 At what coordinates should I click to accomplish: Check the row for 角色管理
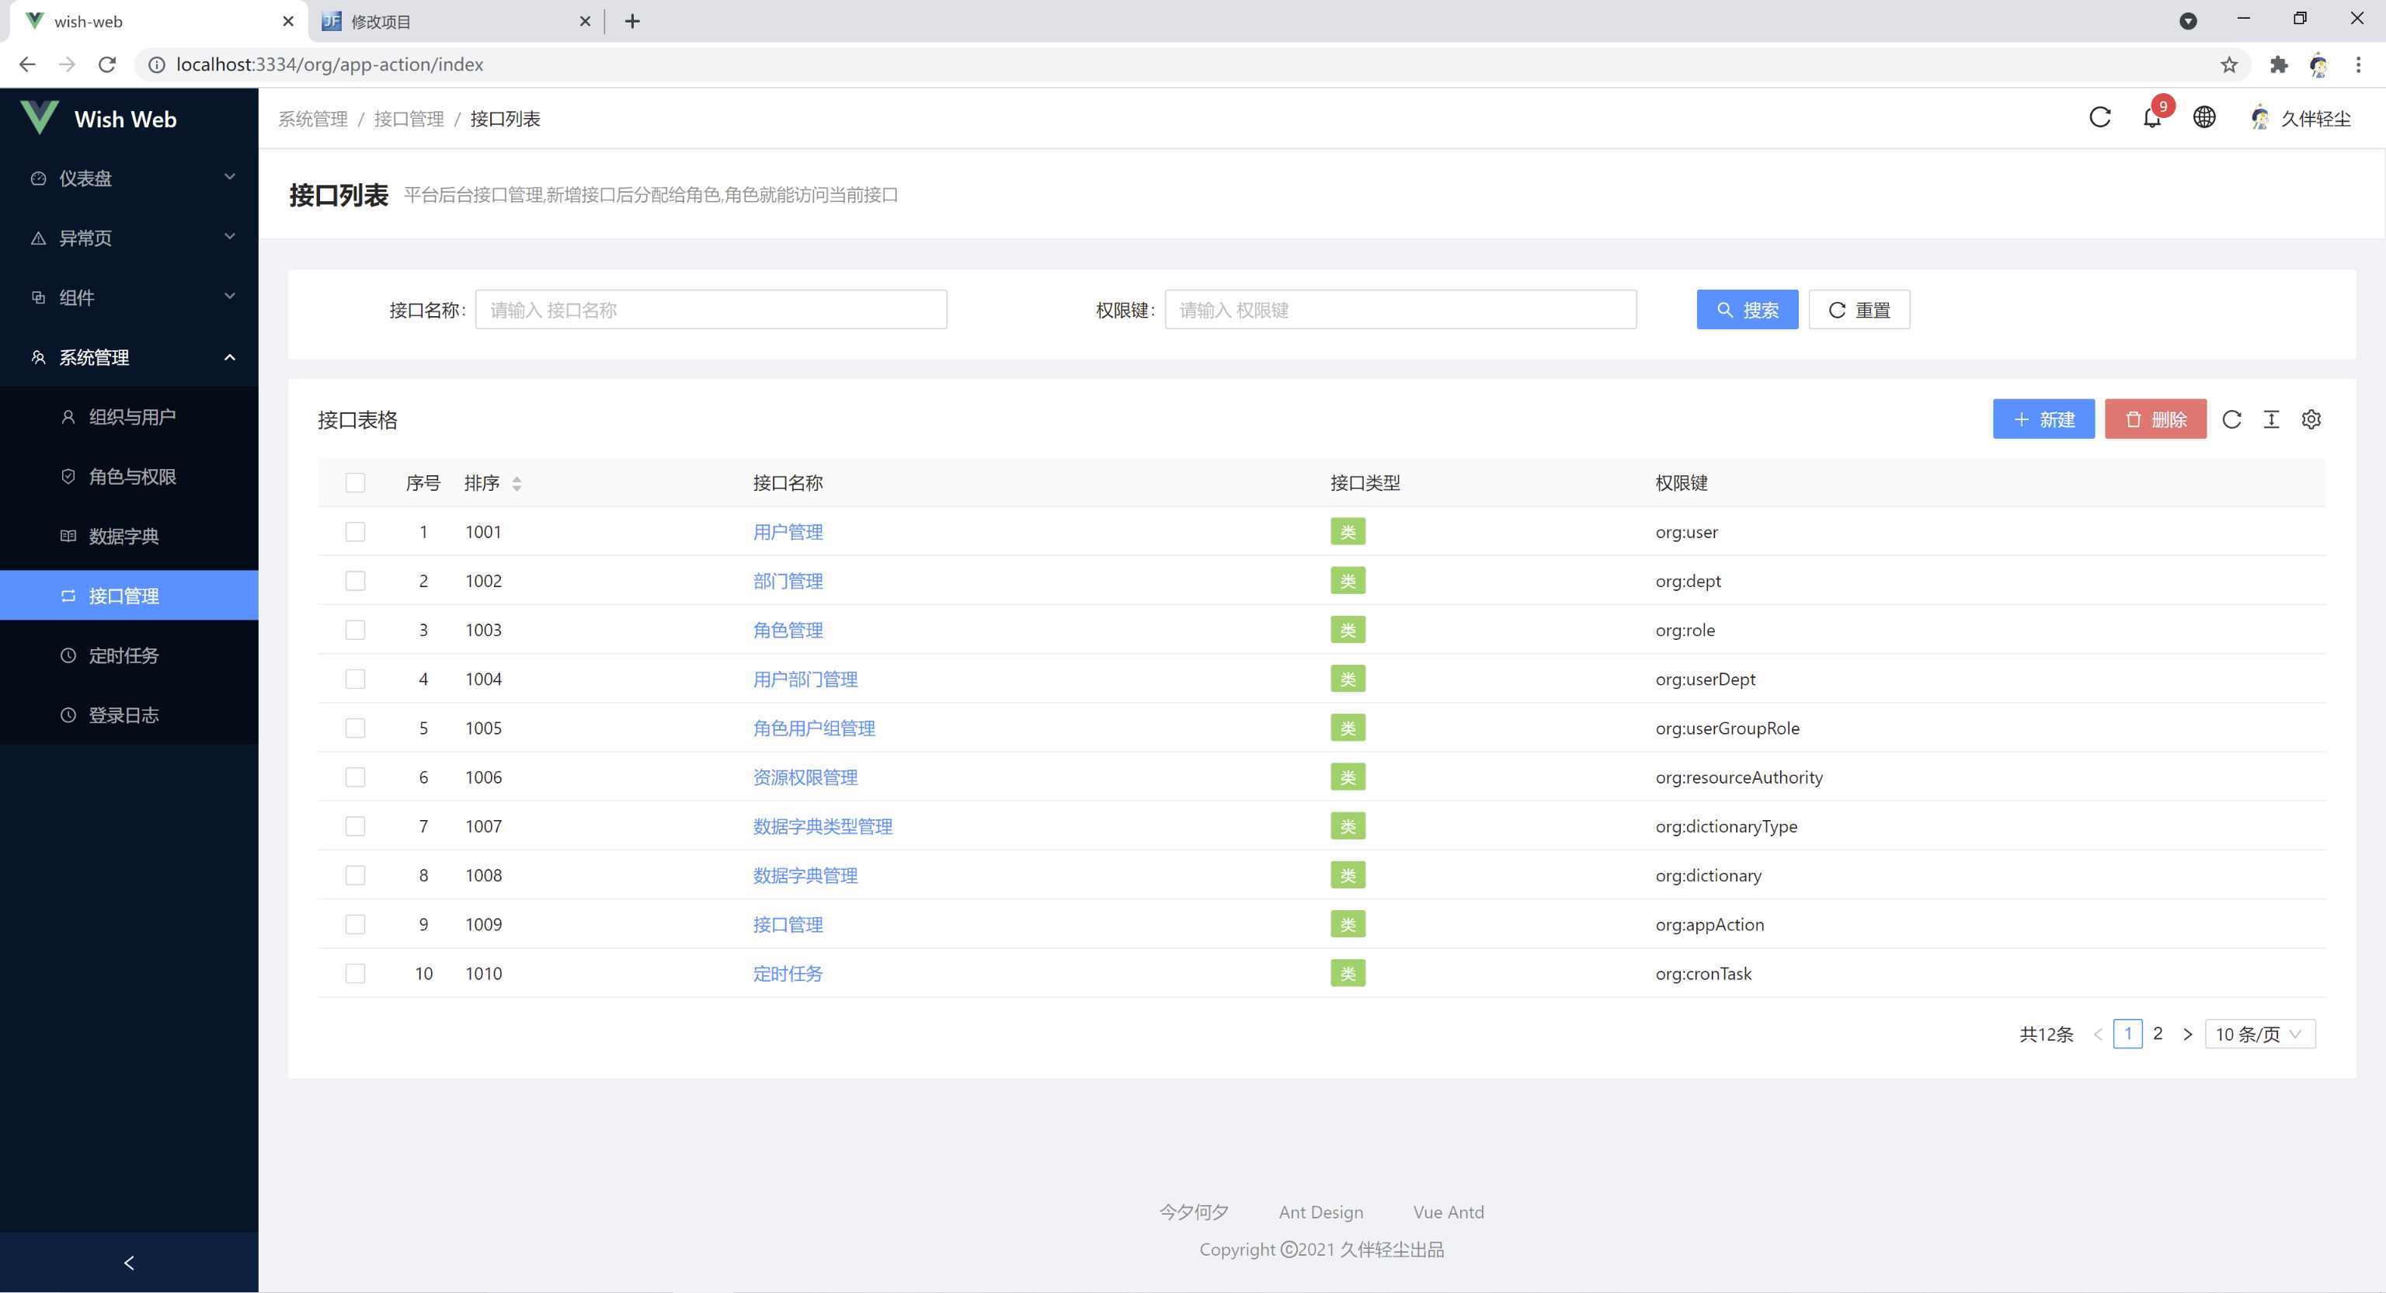click(x=355, y=630)
